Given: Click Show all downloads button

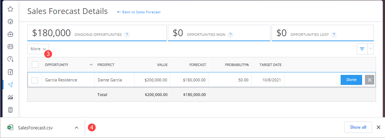Looking at the screenshot, I should pyautogui.click(x=358, y=127).
